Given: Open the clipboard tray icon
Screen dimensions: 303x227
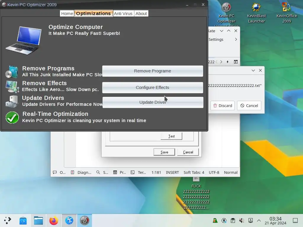Looking at the screenshot, I should click(233, 220).
